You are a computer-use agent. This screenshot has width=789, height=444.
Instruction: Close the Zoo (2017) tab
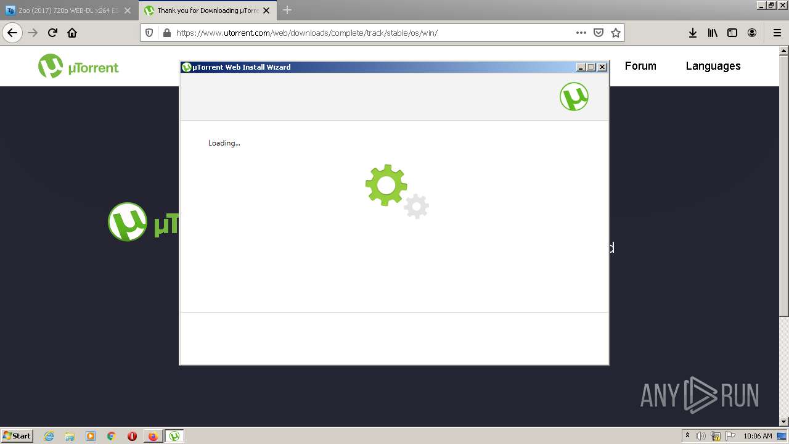[128, 10]
